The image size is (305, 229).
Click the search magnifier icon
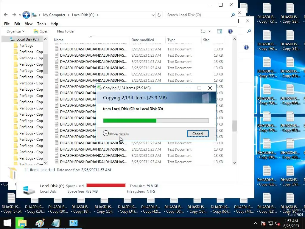pos(233,15)
